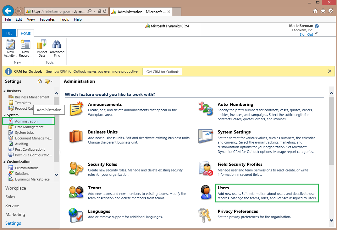Viewport: 337px width, 230px height.
Task: Collapse the Business section in sidebar
Action: point(5,91)
